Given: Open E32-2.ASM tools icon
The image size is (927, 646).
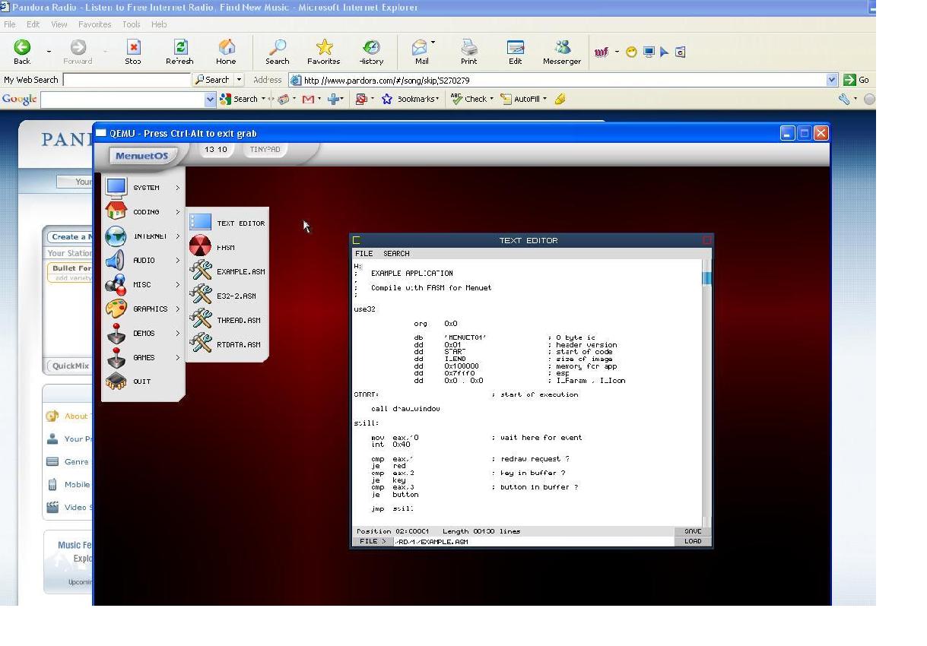Looking at the screenshot, I should 201,295.
